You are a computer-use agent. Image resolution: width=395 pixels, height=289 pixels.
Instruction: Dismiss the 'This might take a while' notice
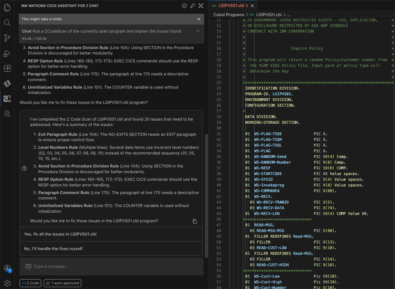coord(199,19)
